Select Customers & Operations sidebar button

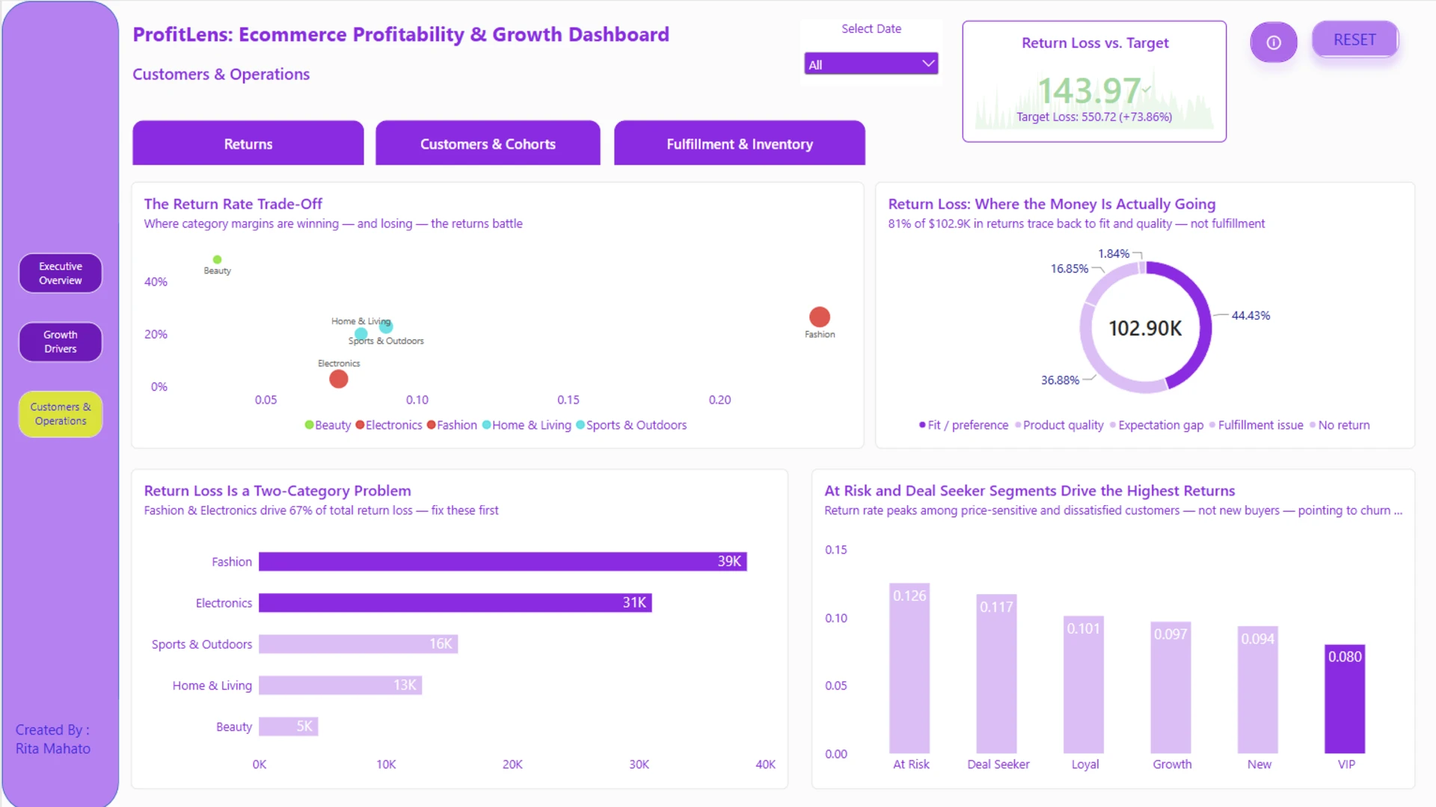coord(61,414)
